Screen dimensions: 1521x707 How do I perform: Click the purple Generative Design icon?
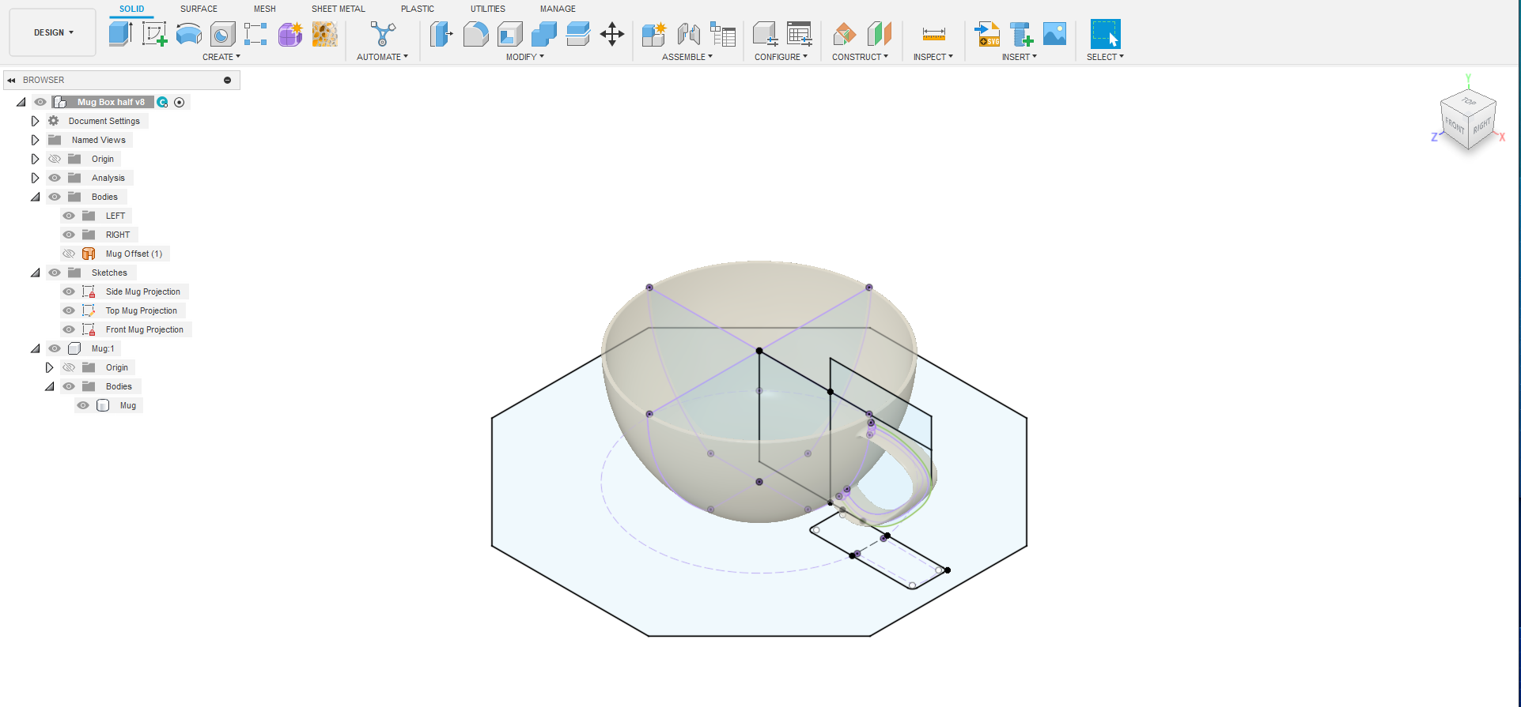click(290, 34)
